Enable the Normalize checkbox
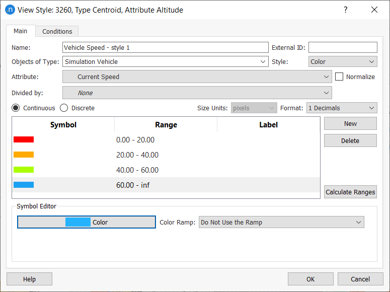This screenshot has height=292, width=390. [339, 77]
